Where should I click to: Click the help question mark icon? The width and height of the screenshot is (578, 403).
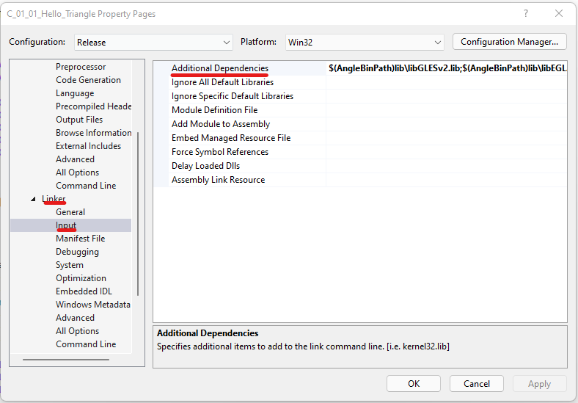526,14
